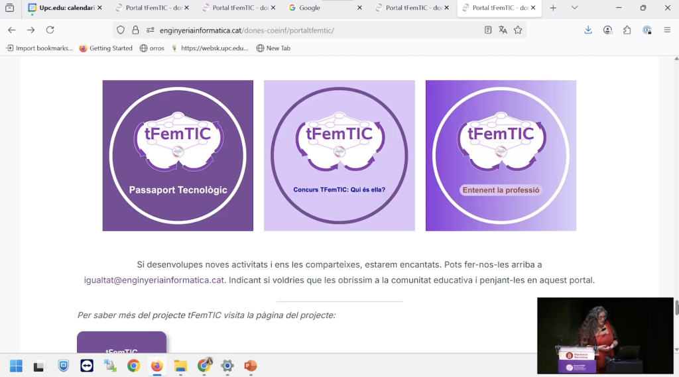Open Settings gear from the taskbar

227,366
